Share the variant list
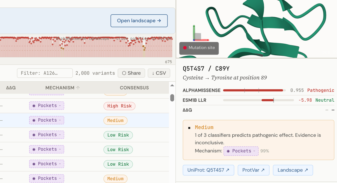 pos(131,73)
